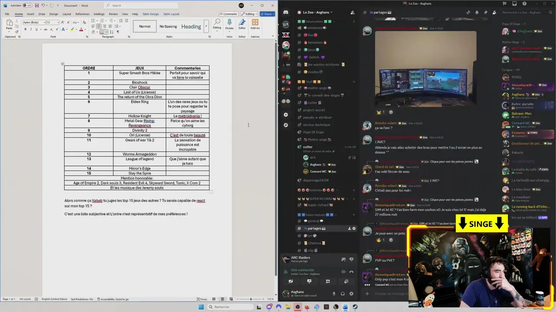Apply red font color

point(81,29)
